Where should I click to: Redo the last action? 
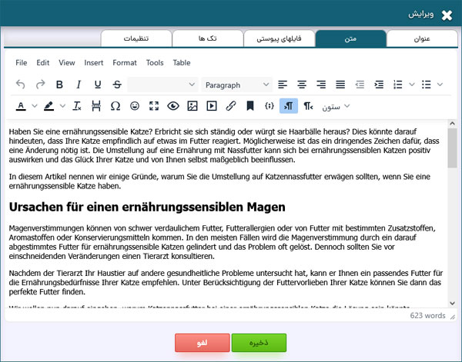pos(40,85)
